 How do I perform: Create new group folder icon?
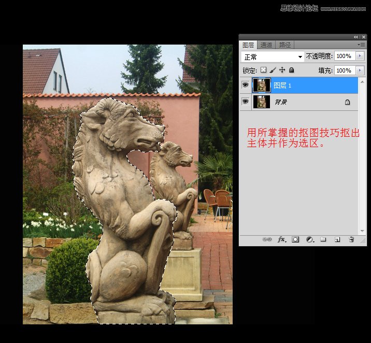pyautogui.click(x=323, y=239)
